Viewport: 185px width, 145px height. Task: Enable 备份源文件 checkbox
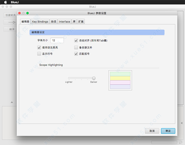point(76,48)
